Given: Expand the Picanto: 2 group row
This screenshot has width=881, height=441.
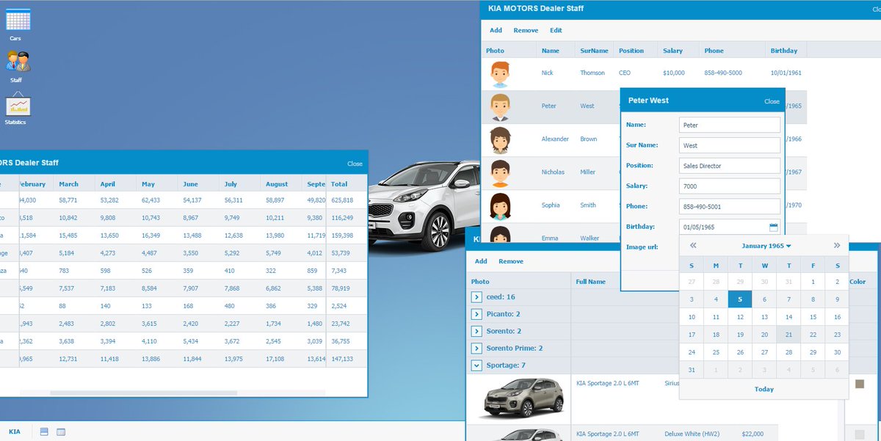Looking at the screenshot, I should coord(476,314).
